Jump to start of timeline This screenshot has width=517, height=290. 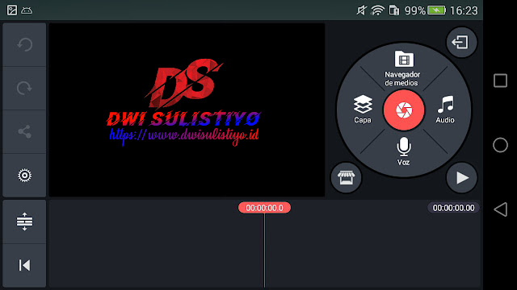tap(25, 265)
